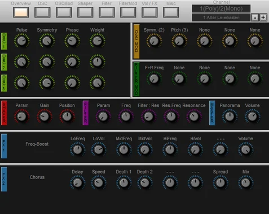269x214 pixels.
Task: Click the Chorus Speed knob
Action: click(99, 183)
